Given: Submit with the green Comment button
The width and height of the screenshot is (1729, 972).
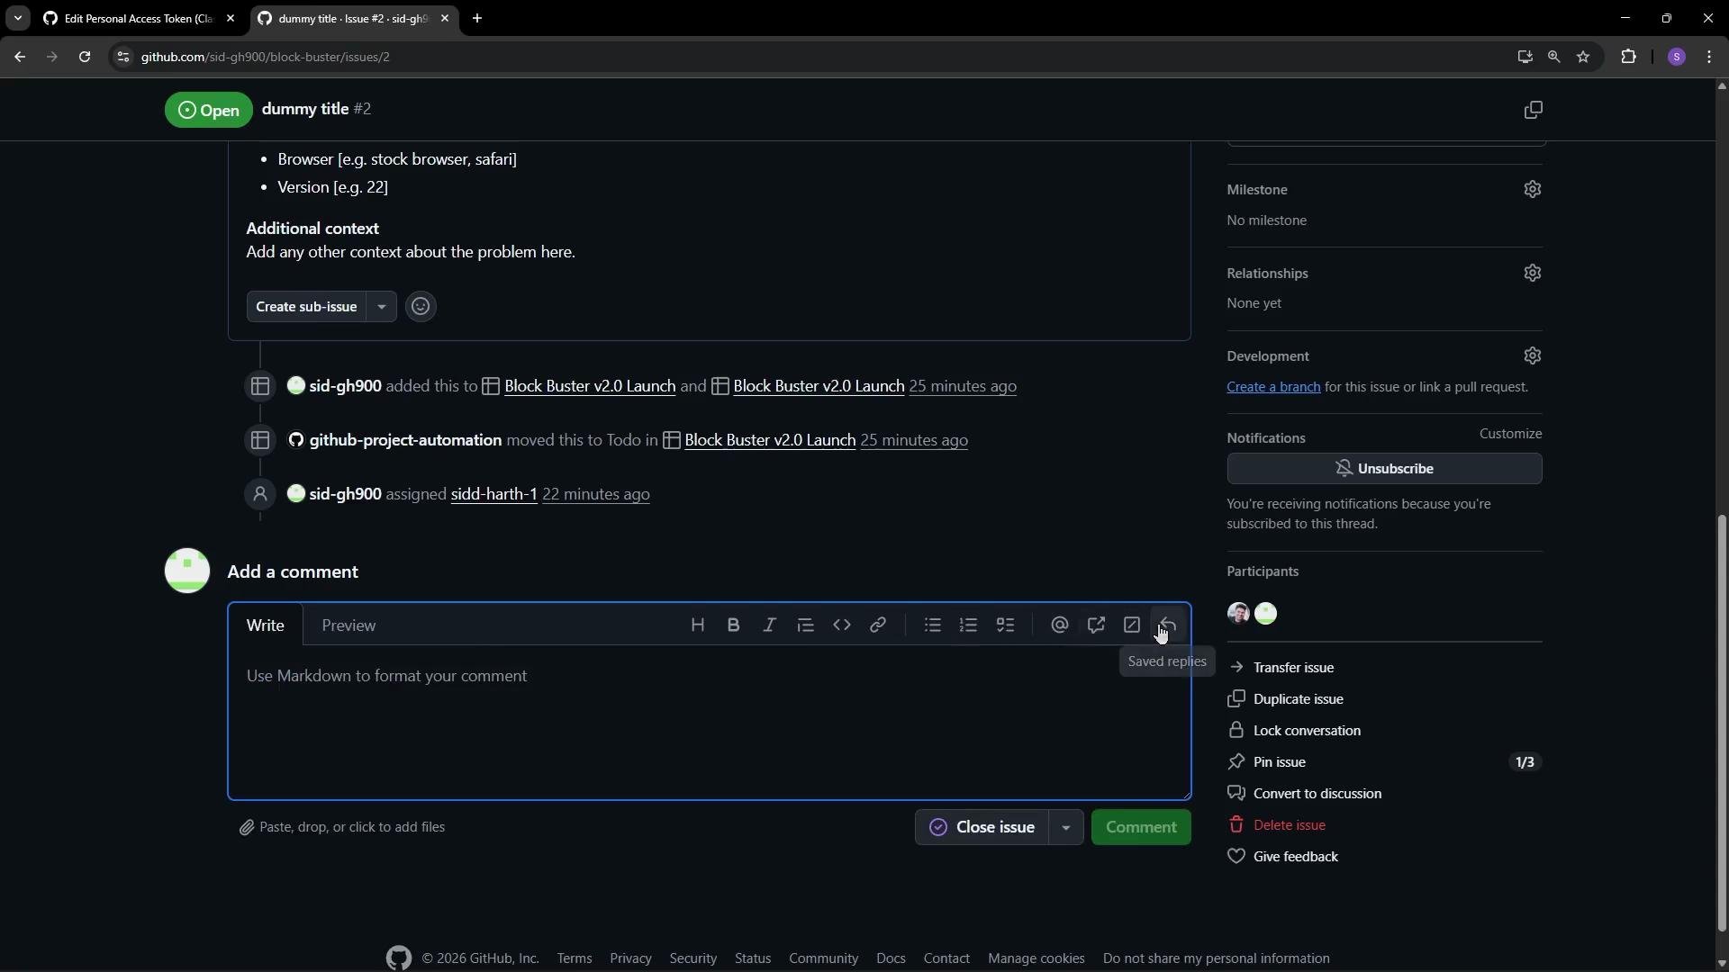Looking at the screenshot, I should coord(1141,827).
